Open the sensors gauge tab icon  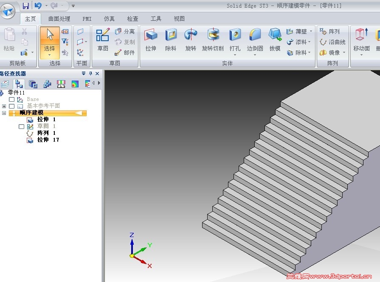61,84
